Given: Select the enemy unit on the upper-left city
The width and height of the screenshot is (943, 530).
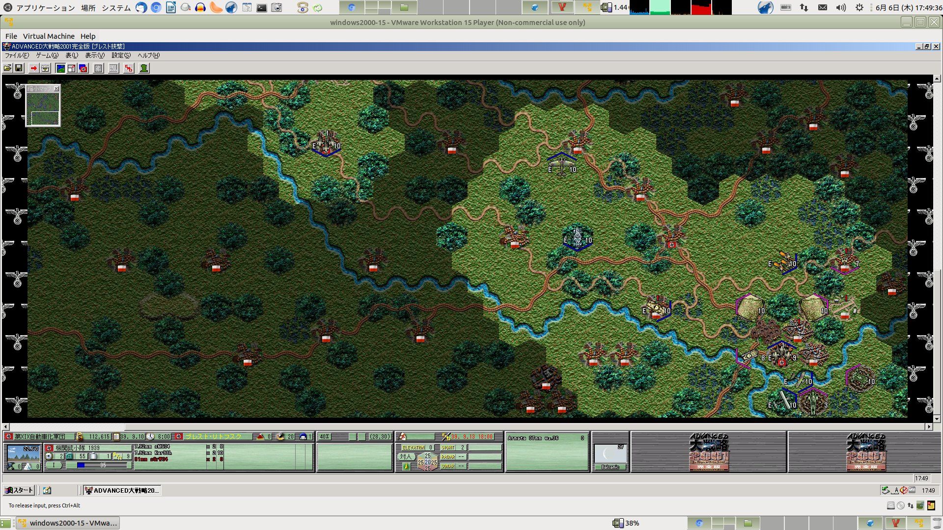Looking at the screenshot, I should point(327,143).
